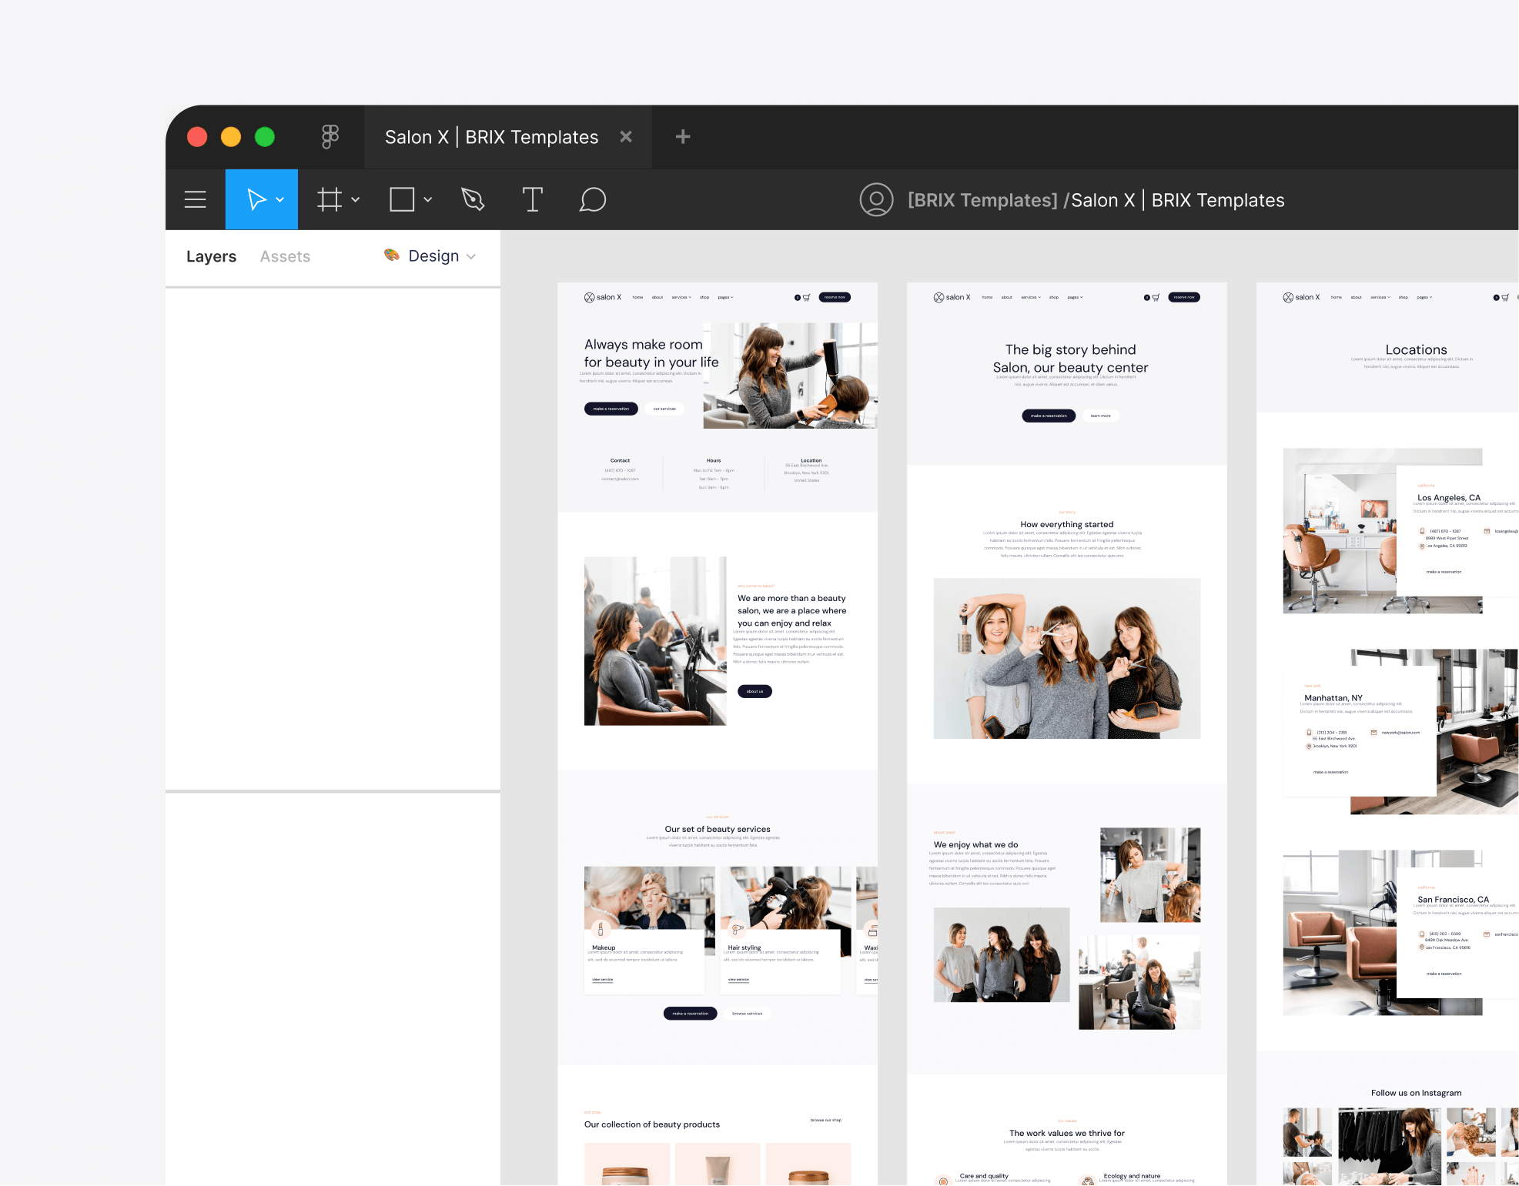Click Locations page heading

(x=1417, y=349)
